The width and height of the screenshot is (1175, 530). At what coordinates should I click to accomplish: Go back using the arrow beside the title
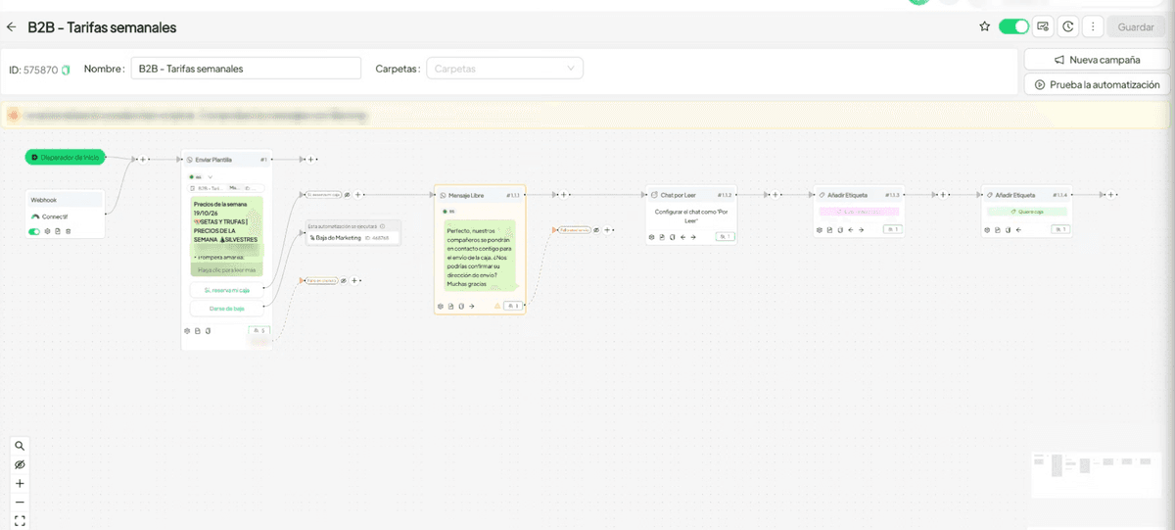point(12,26)
